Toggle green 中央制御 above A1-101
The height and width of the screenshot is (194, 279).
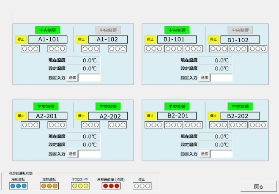pos(47,30)
